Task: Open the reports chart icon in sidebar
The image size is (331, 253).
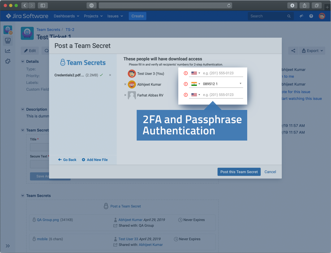Action: (x=8, y=51)
